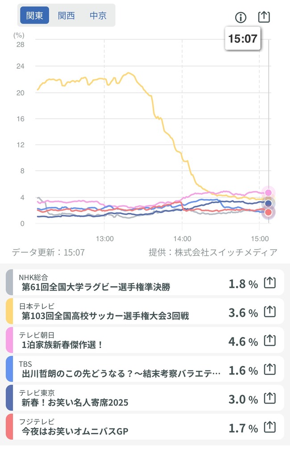Share the 日本テレビ soccer program rating

(x=269, y=312)
